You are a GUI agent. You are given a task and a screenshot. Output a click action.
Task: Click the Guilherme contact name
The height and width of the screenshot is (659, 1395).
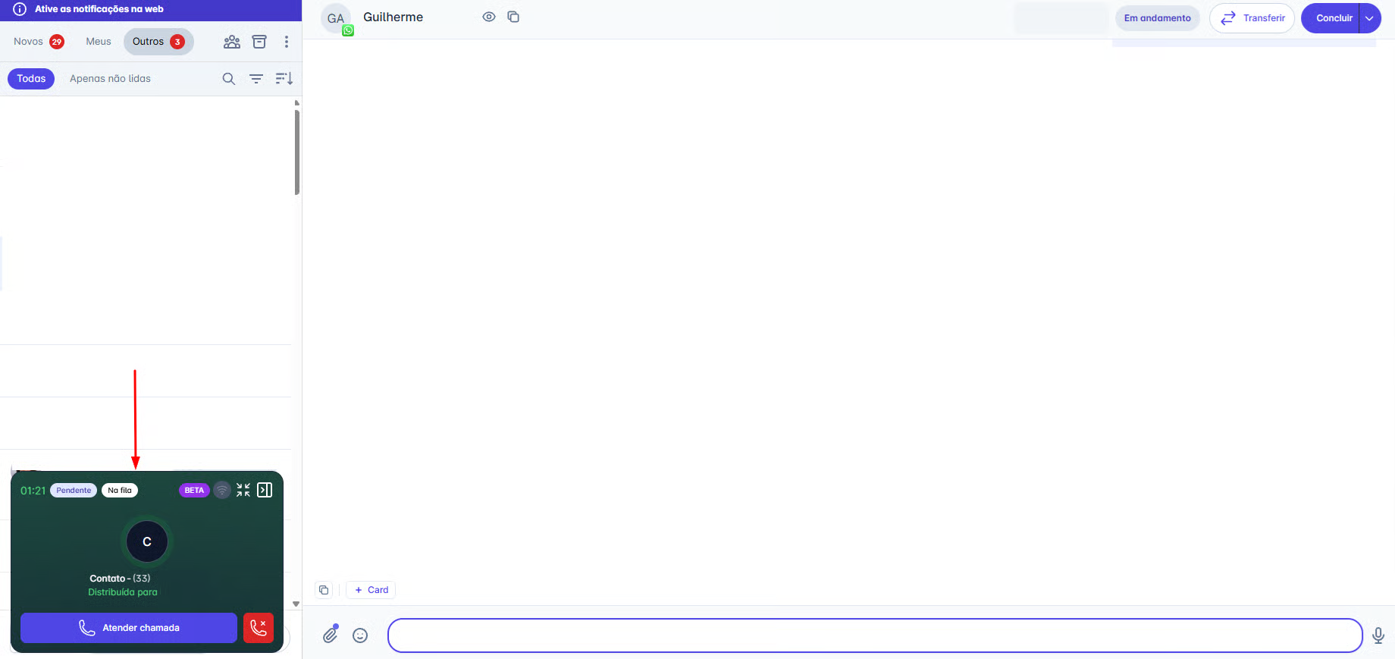(393, 17)
